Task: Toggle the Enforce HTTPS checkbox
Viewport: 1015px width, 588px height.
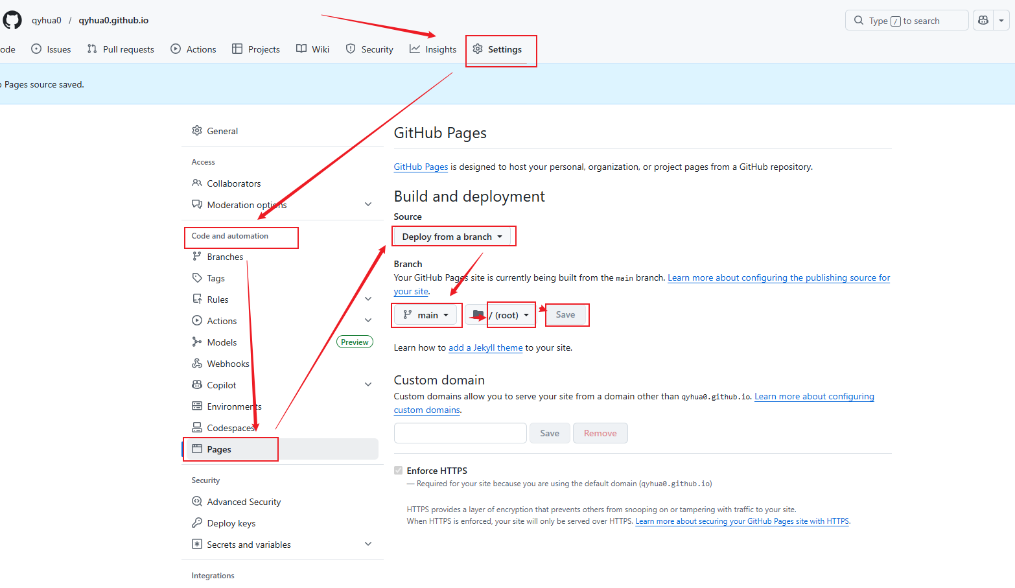Action: click(x=399, y=471)
